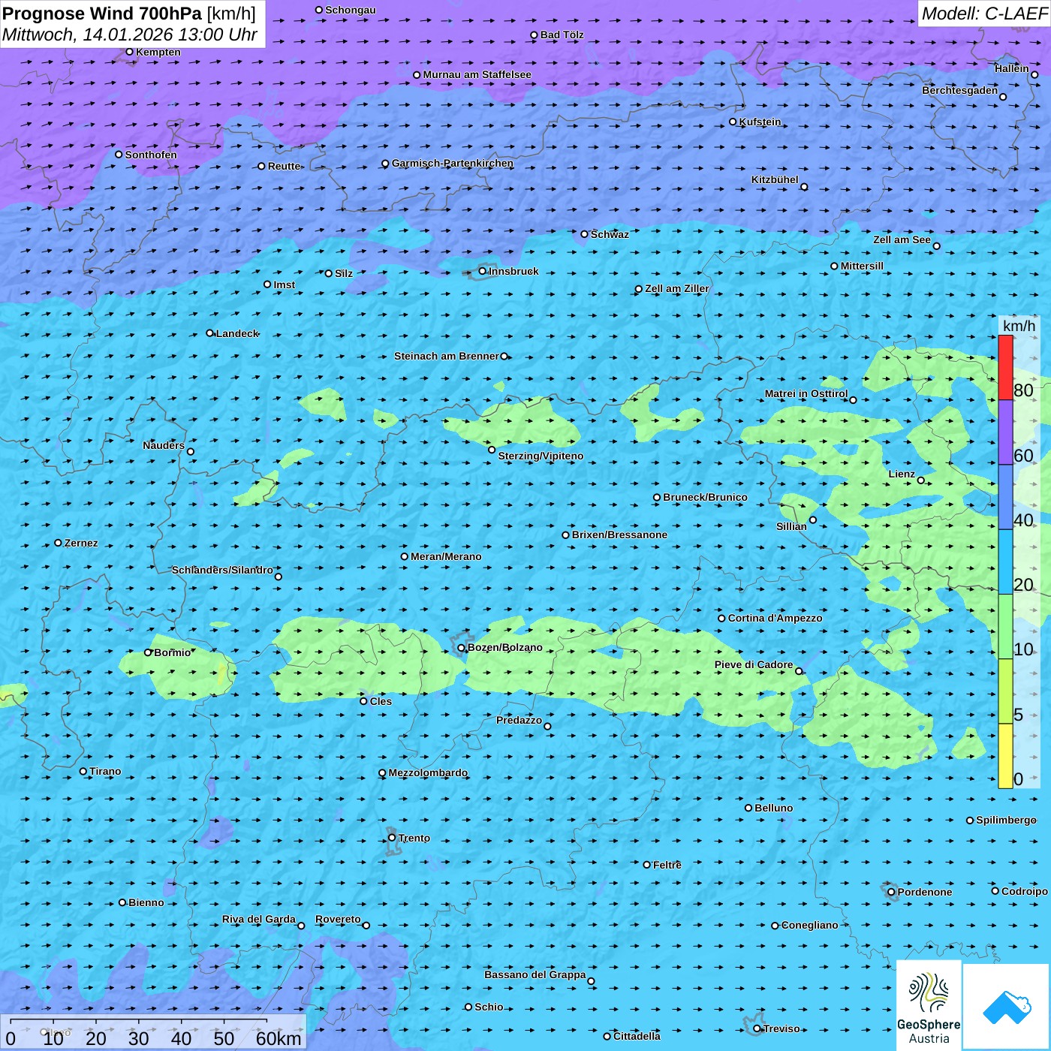The image size is (1051, 1051).
Task: Click the 'km/h' legend heading
Action: tap(1019, 326)
